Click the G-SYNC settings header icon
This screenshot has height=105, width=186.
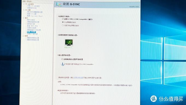pos(59,4)
